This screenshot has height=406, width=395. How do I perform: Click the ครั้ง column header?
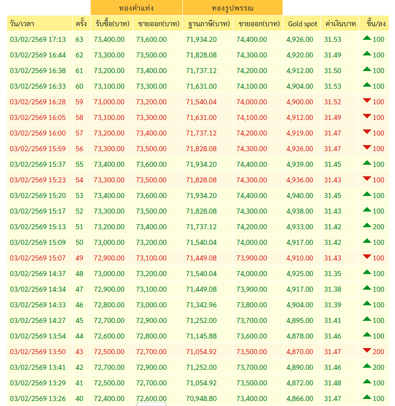coord(81,24)
